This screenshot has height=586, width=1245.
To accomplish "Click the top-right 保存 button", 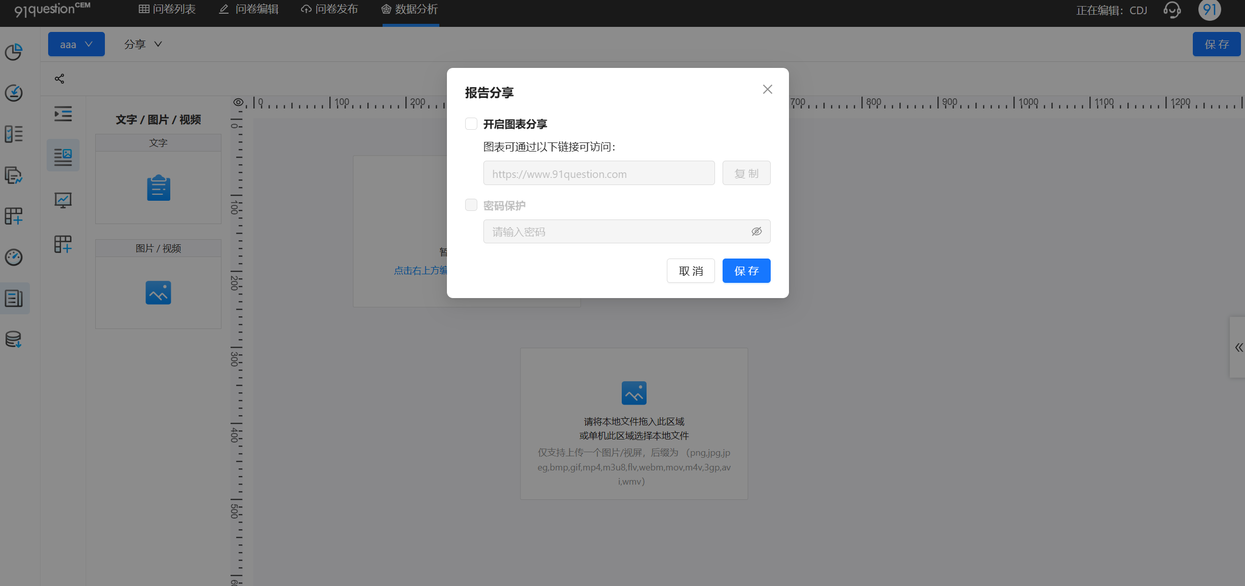I will click(x=1217, y=44).
